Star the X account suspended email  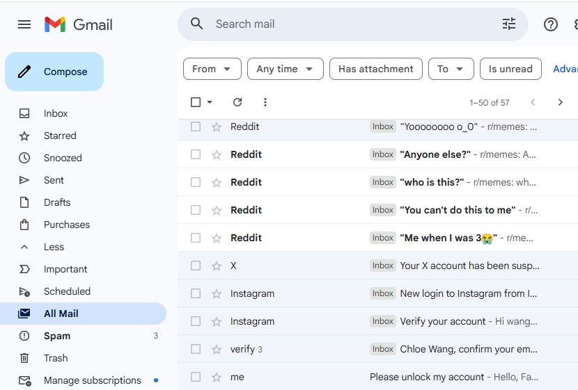[x=217, y=266]
